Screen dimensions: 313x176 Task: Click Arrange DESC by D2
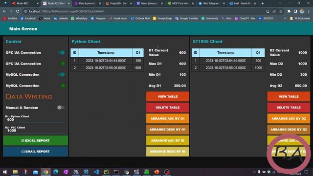tap(289, 130)
